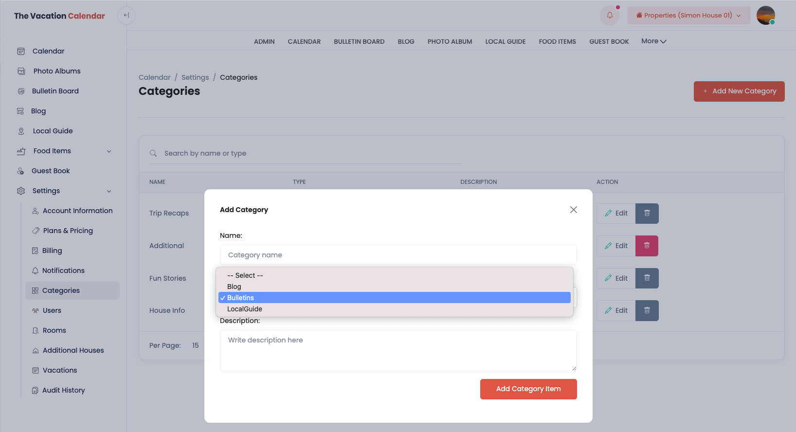Viewport: 796px width, 432px height.
Task: Click trash icon for House Info row
Action: [647, 310]
